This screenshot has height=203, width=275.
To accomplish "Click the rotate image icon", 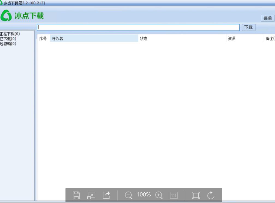I will [211, 195].
